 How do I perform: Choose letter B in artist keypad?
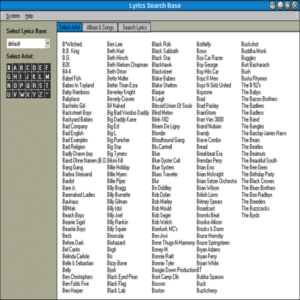tap(21, 67)
